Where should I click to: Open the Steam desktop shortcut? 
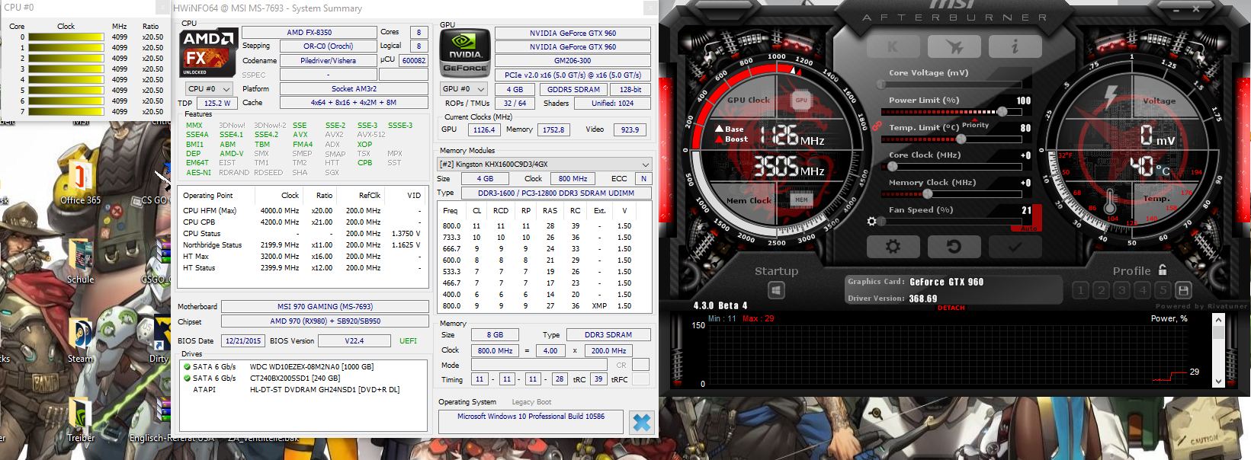[80, 340]
